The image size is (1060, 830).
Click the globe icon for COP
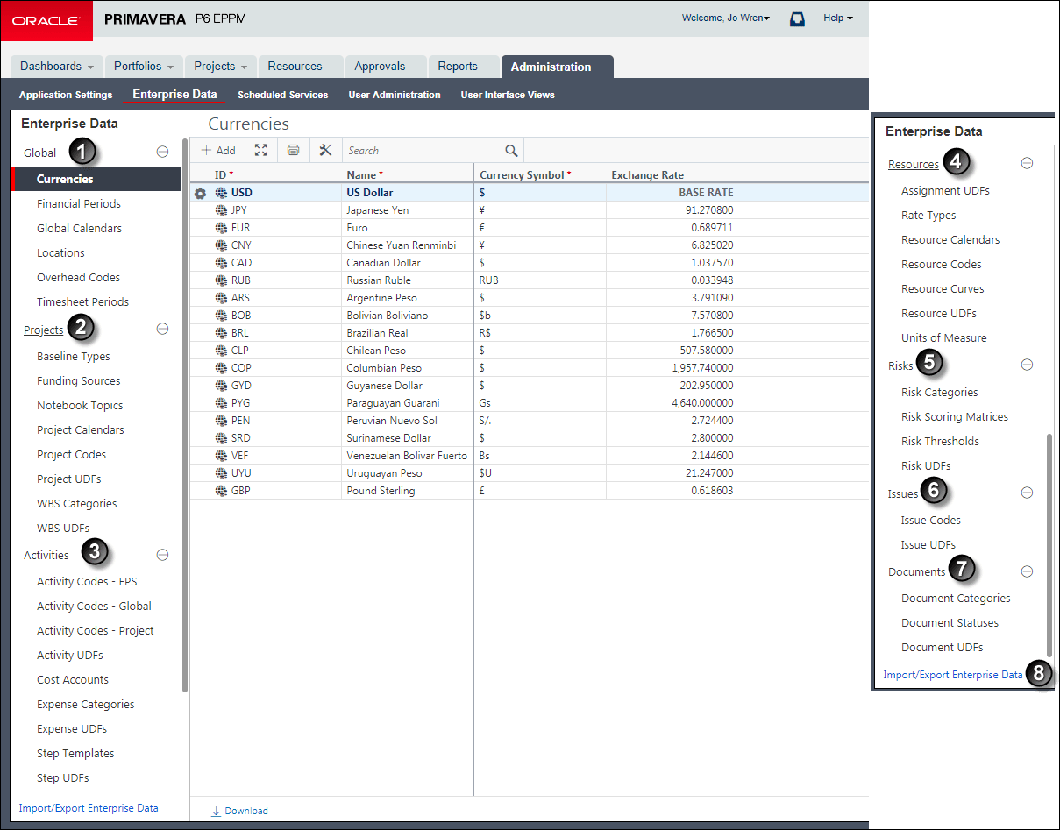click(221, 368)
